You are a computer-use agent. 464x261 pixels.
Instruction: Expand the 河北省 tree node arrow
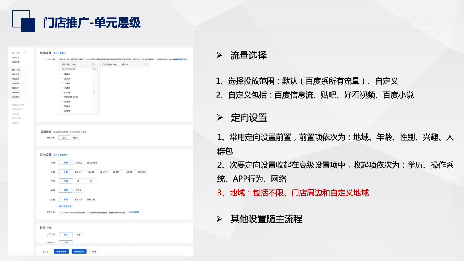(x=62, y=102)
